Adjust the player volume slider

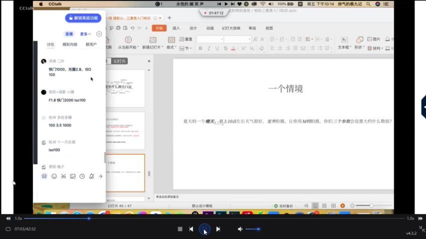(x=253, y=229)
